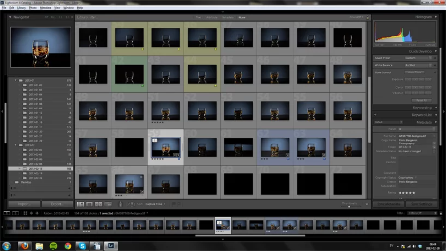Screen dimensions: 446x251
Task: Reverse the sort direction icon
Action: 131,204
